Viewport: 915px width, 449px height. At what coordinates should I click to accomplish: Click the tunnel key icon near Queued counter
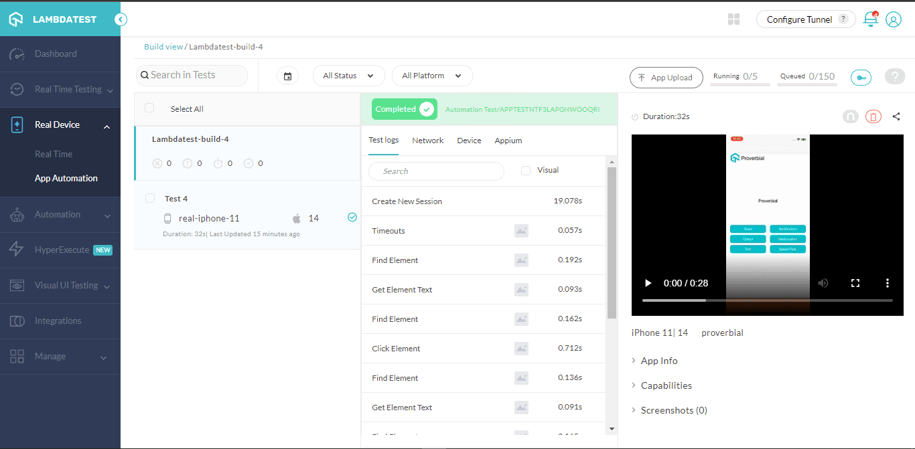click(x=861, y=78)
